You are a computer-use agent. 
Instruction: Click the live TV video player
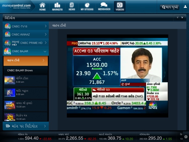coord(117,76)
